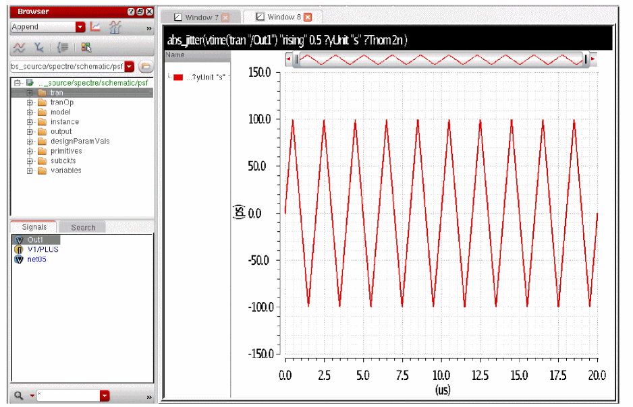This screenshot has height=407, width=633.
Task: Click the red trace legend color swatch
Action: tap(178, 77)
